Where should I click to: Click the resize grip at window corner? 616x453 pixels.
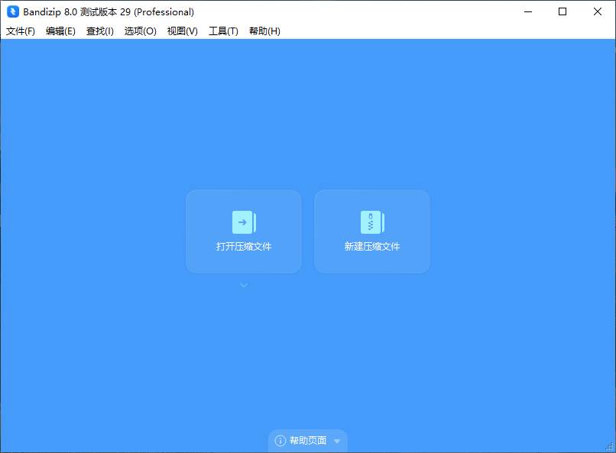(x=610, y=447)
